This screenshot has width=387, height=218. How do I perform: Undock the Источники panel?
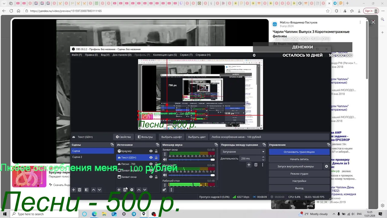point(158,145)
